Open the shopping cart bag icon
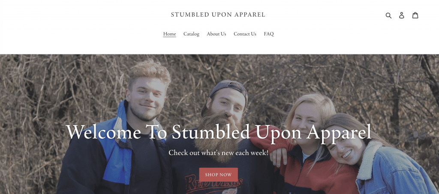This screenshot has width=439, height=194. coord(415,15)
